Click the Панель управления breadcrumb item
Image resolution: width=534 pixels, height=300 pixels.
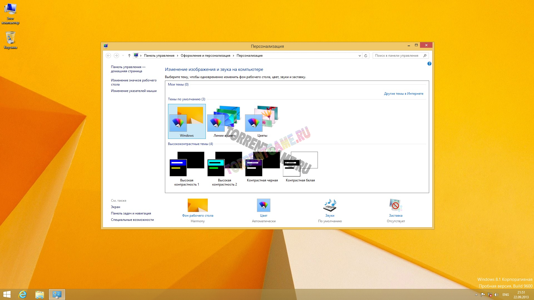click(159, 56)
